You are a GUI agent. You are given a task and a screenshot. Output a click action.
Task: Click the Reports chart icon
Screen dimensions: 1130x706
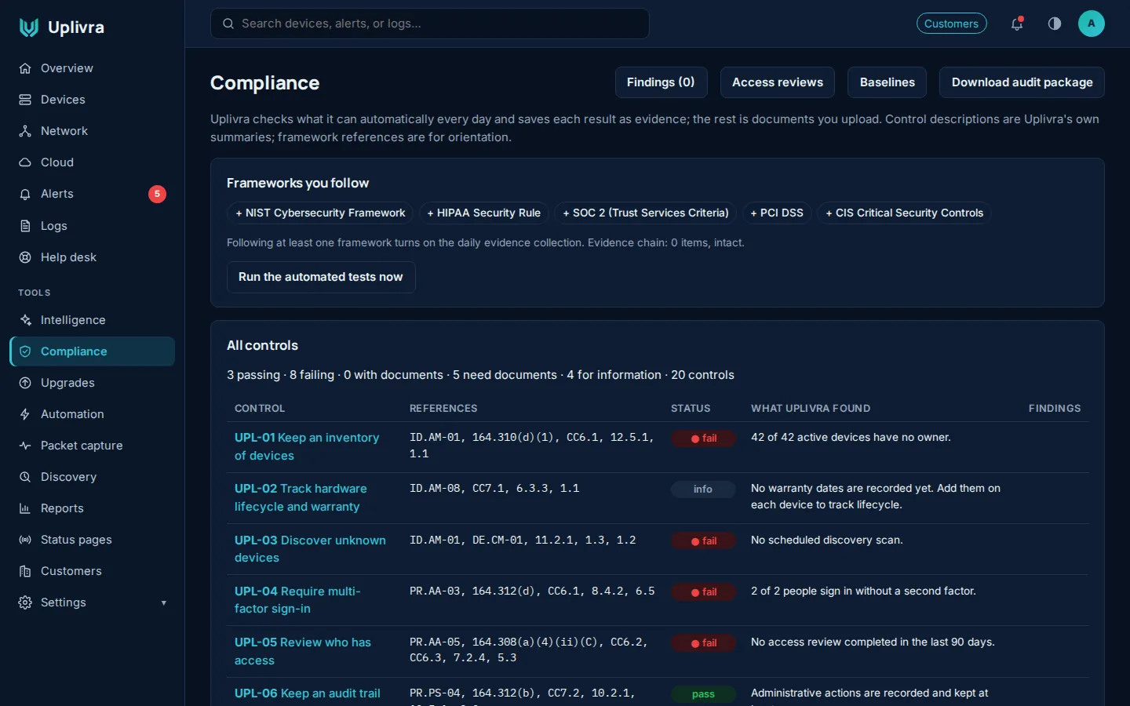(x=25, y=508)
